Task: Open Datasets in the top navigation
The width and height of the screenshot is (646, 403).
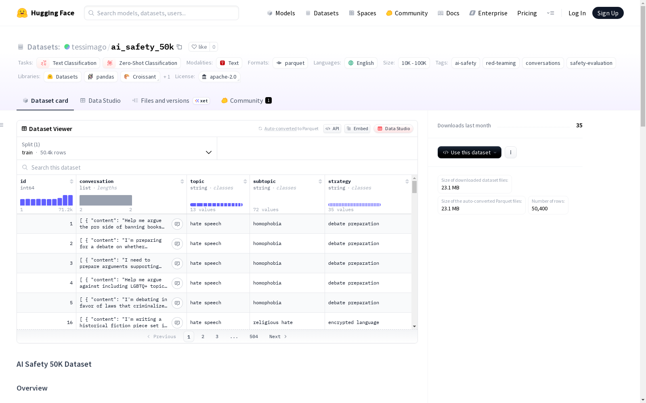Action: pyautogui.click(x=322, y=13)
